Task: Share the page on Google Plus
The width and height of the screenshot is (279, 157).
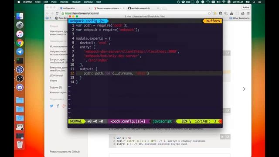Action: [64, 106]
